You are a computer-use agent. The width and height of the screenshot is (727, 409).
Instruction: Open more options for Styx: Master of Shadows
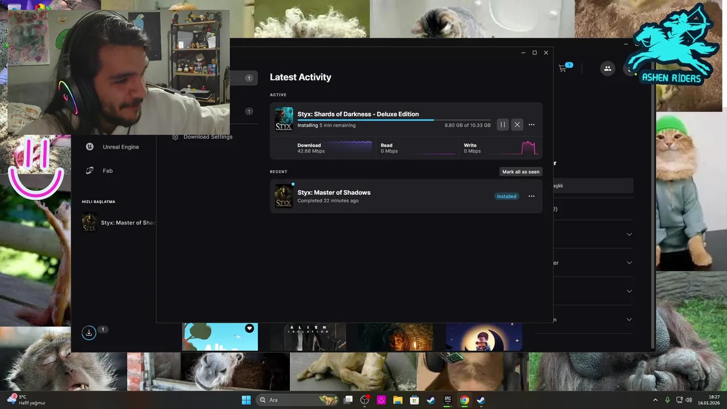tap(532, 197)
